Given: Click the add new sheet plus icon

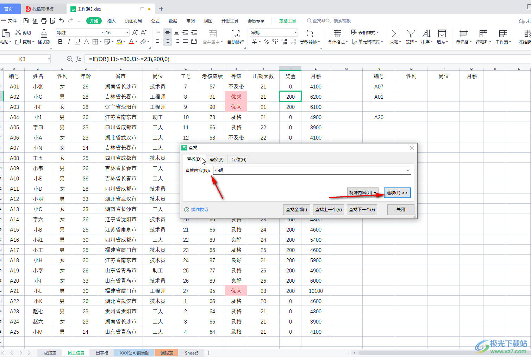Looking at the screenshot, I should click(x=208, y=353).
